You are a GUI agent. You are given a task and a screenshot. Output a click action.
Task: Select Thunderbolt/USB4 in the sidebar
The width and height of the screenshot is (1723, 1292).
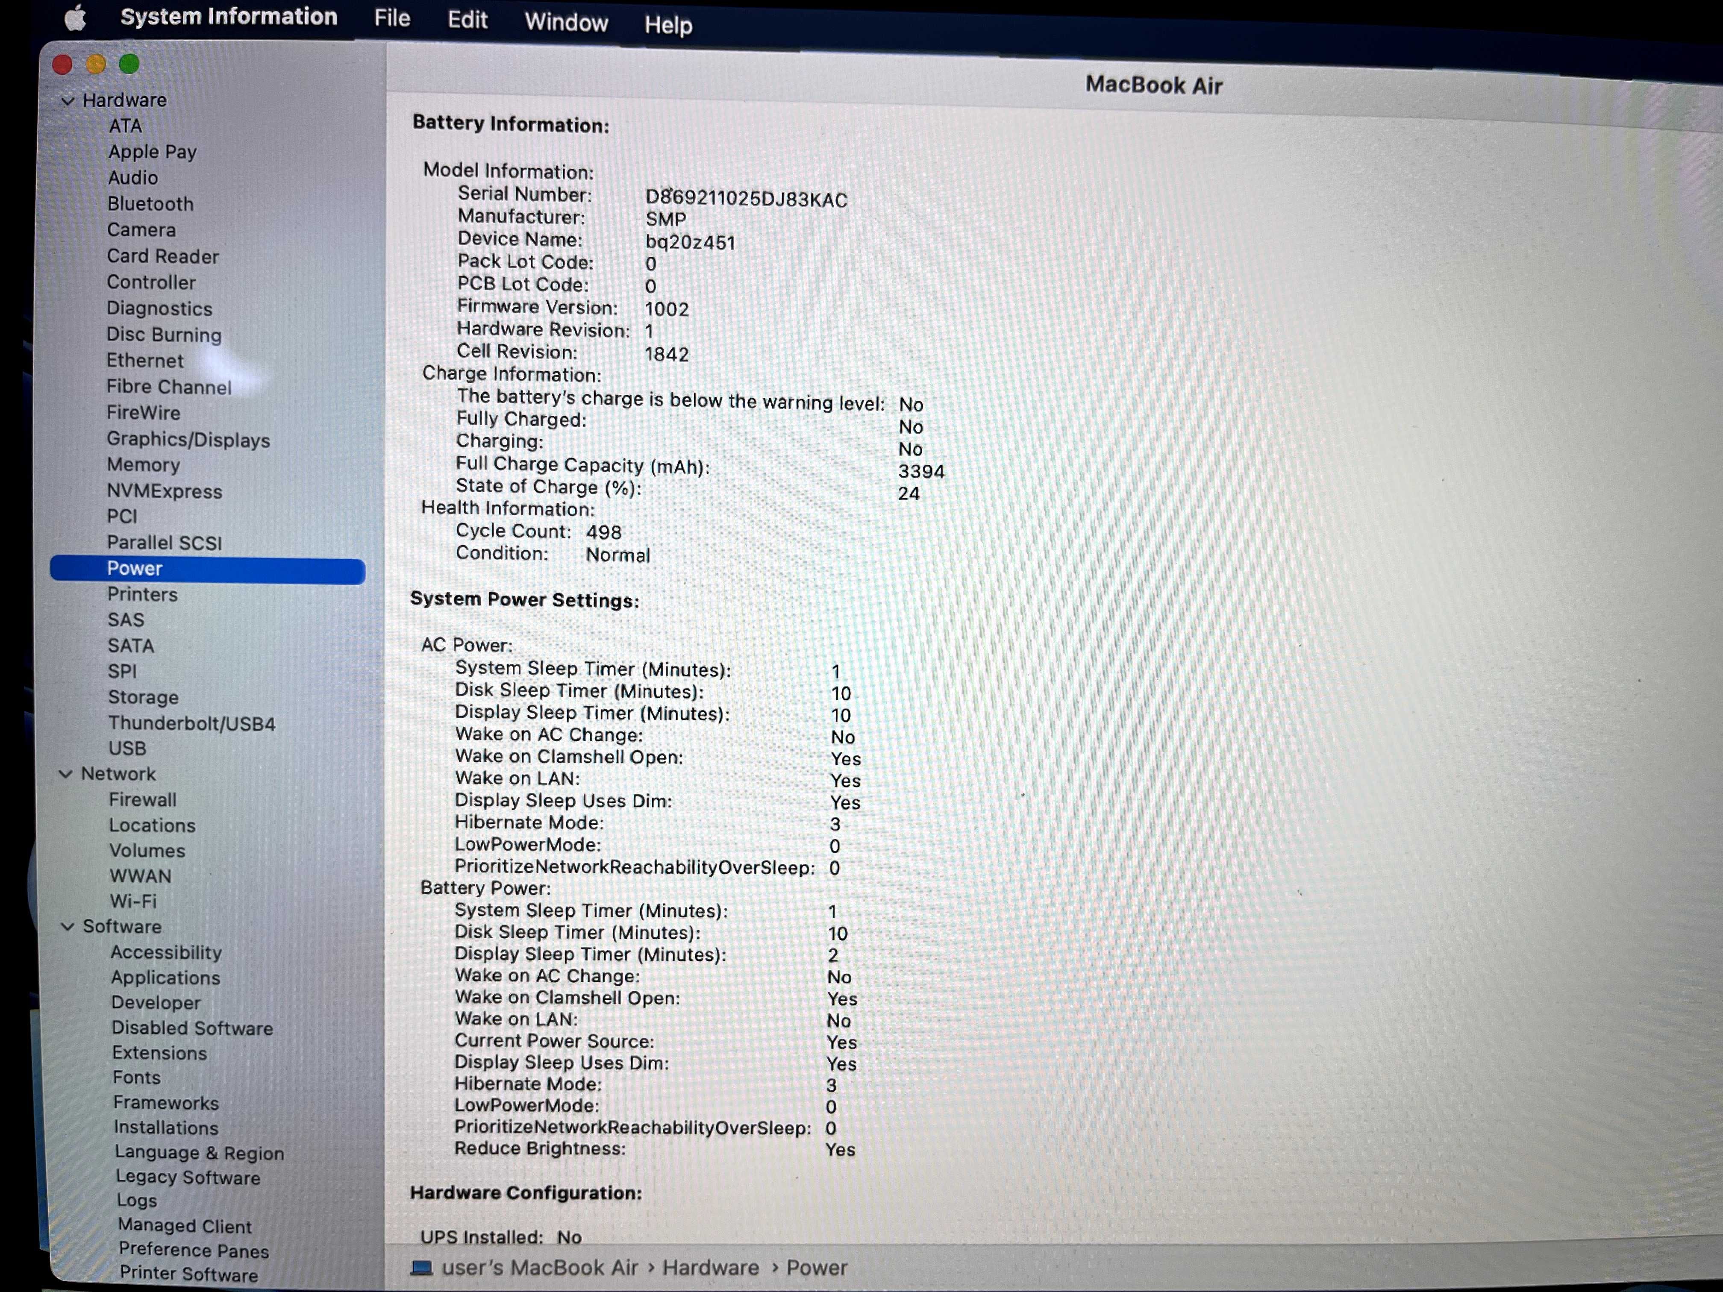[x=191, y=723]
